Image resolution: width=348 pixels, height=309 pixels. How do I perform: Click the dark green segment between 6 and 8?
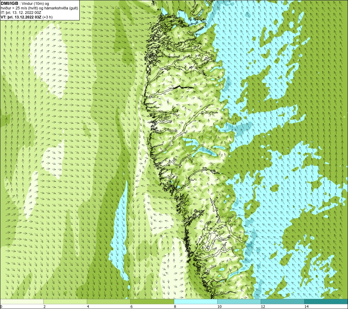click(x=152, y=301)
